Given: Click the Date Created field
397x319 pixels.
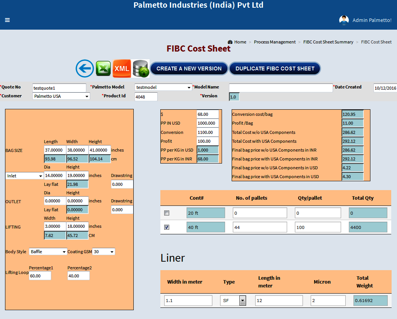Looking at the screenshot, I should [385, 88].
